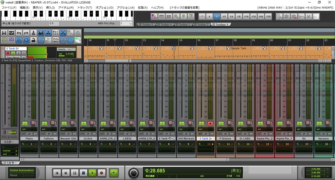335x180 pixels.
Task: Open the ファイル(F) menu
Action: pos(9,7)
